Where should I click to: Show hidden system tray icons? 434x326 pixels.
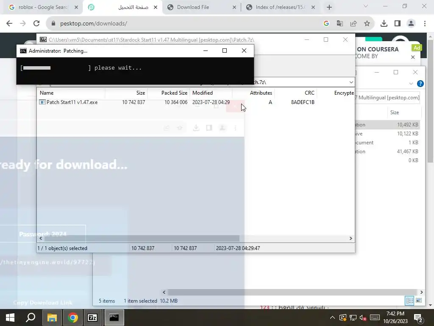click(332, 318)
